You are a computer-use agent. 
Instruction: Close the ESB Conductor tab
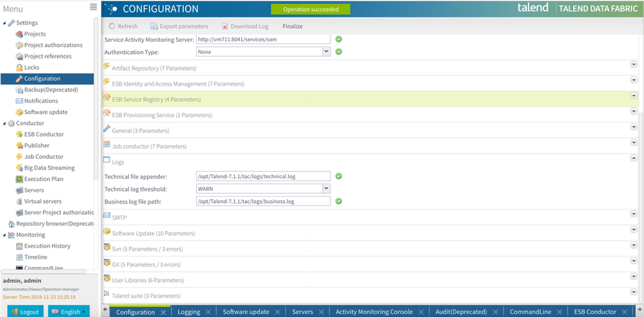tap(625, 312)
